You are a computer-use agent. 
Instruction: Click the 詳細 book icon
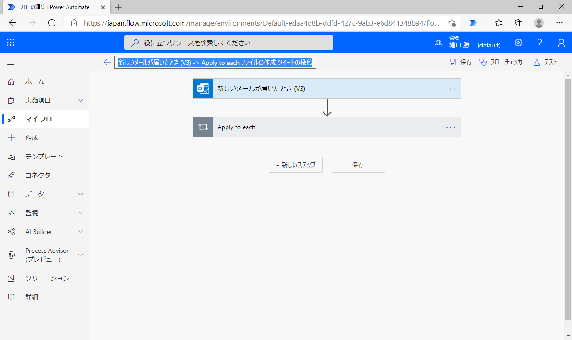(11, 297)
